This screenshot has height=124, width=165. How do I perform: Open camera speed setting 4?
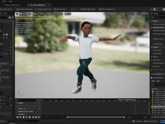pos(146,14)
